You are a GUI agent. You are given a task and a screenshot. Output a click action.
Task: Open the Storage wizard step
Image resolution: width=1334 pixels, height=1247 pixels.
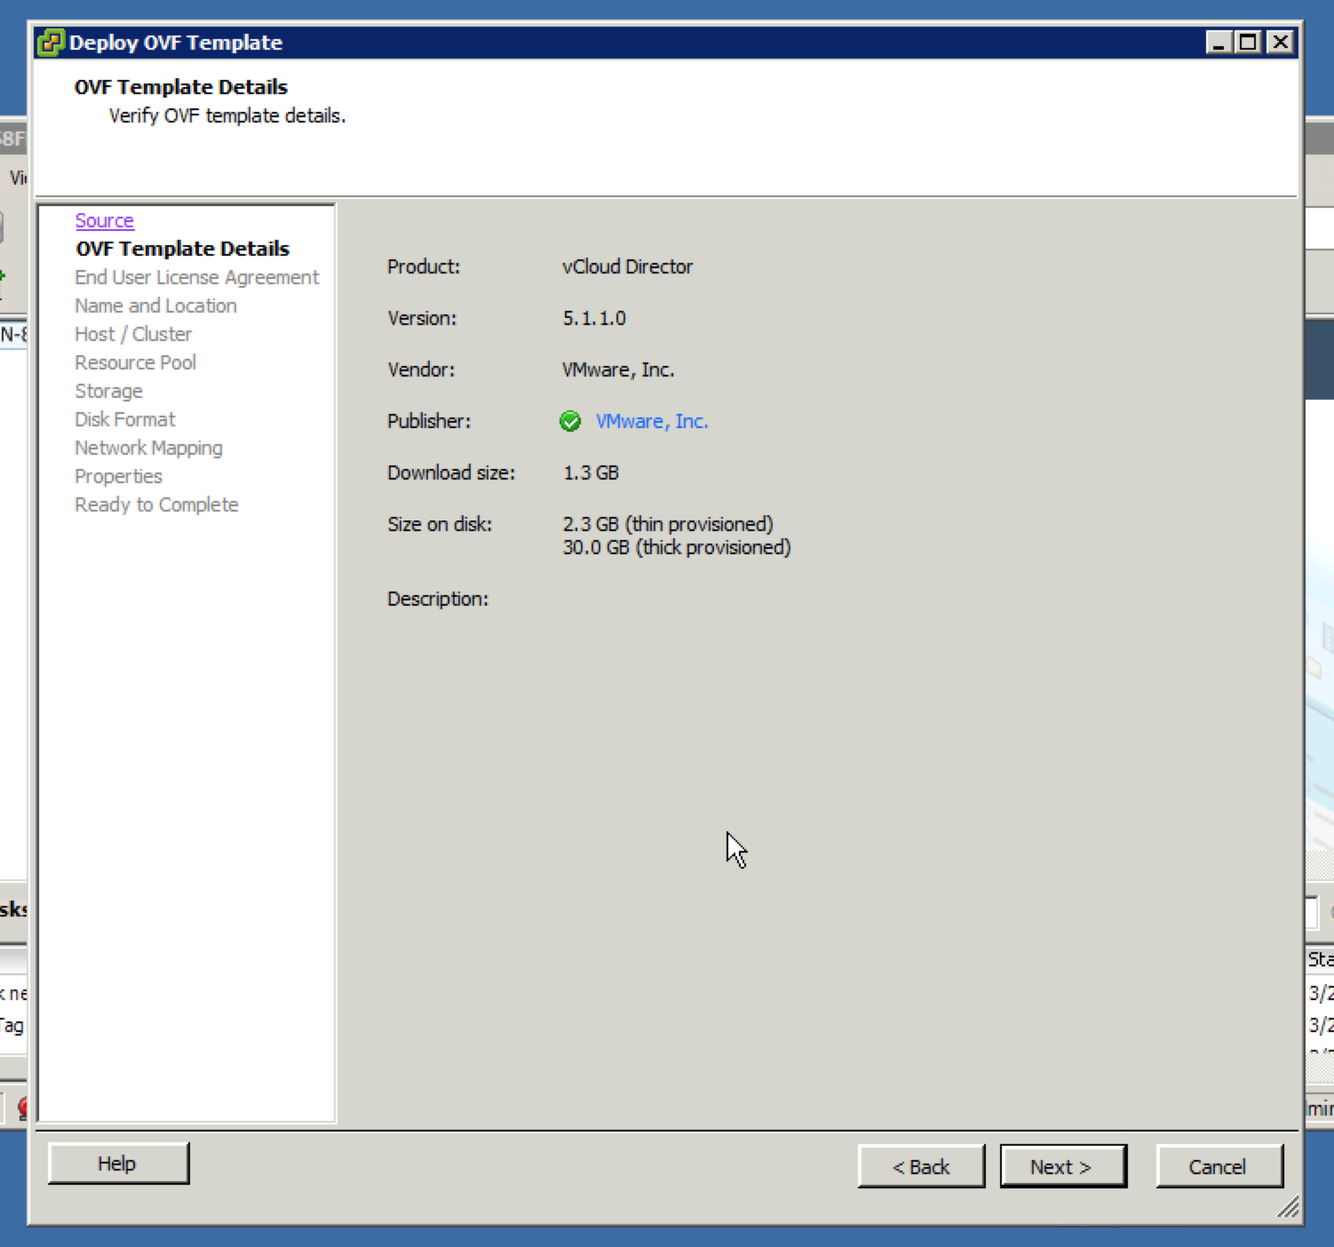(x=108, y=391)
